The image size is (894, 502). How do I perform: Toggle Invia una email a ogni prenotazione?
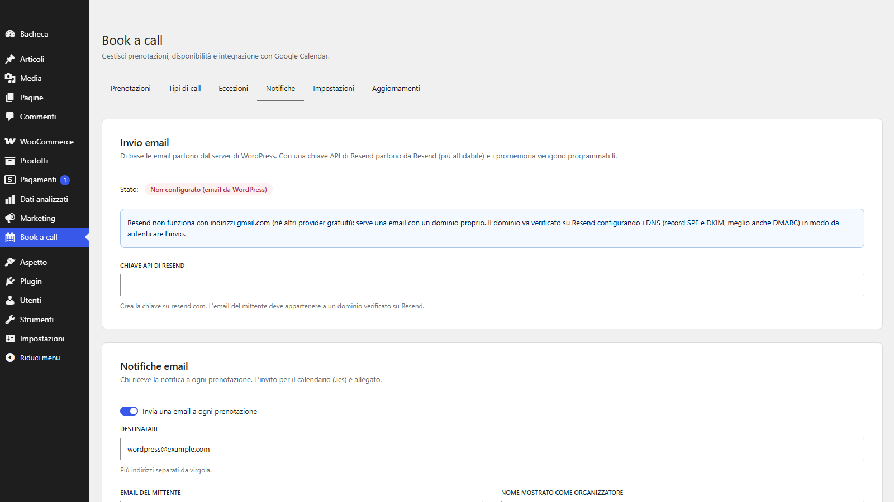129,411
